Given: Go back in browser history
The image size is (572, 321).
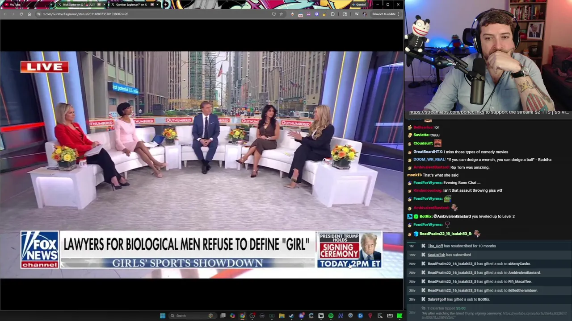Looking at the screenshot, I should [5, 14].
